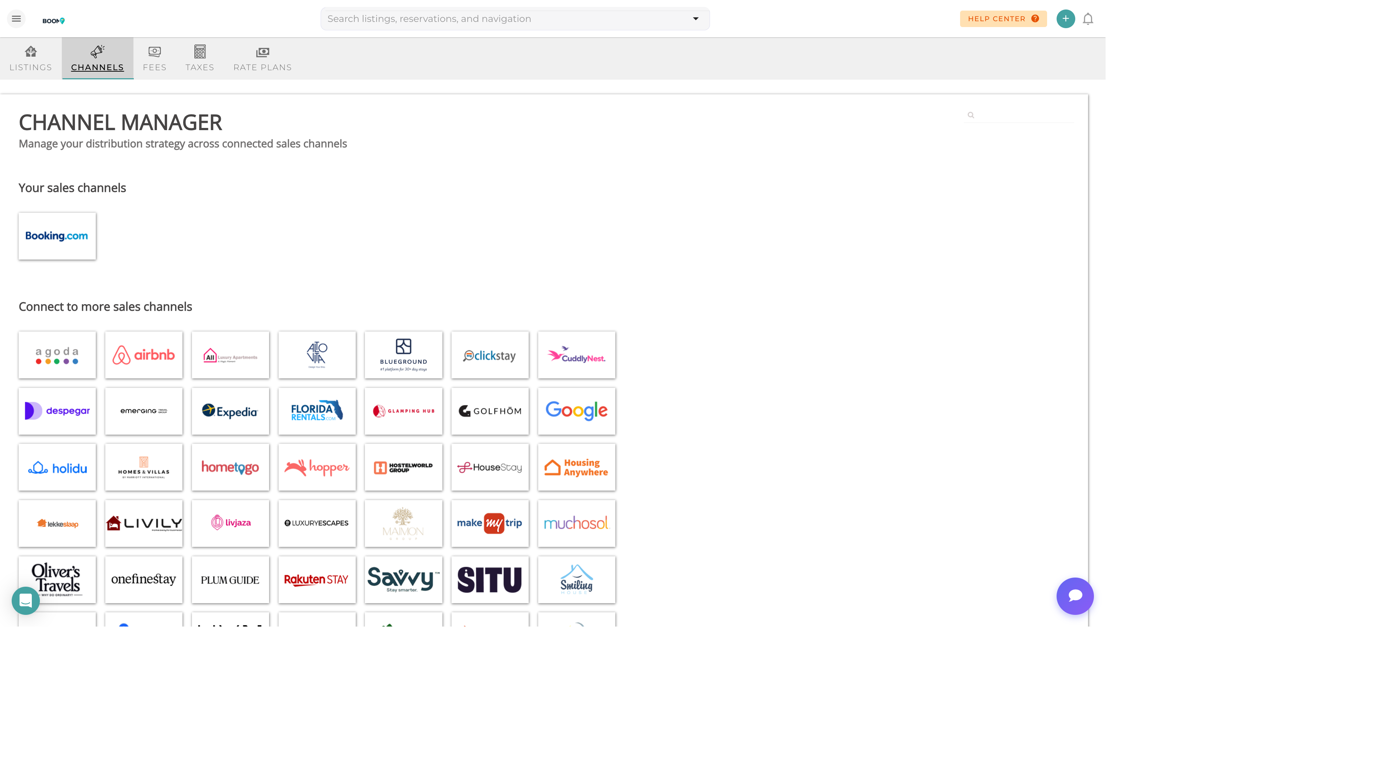Click the BOOM logo
This screenshot has height=783, width=1382.
pos(53,20)
